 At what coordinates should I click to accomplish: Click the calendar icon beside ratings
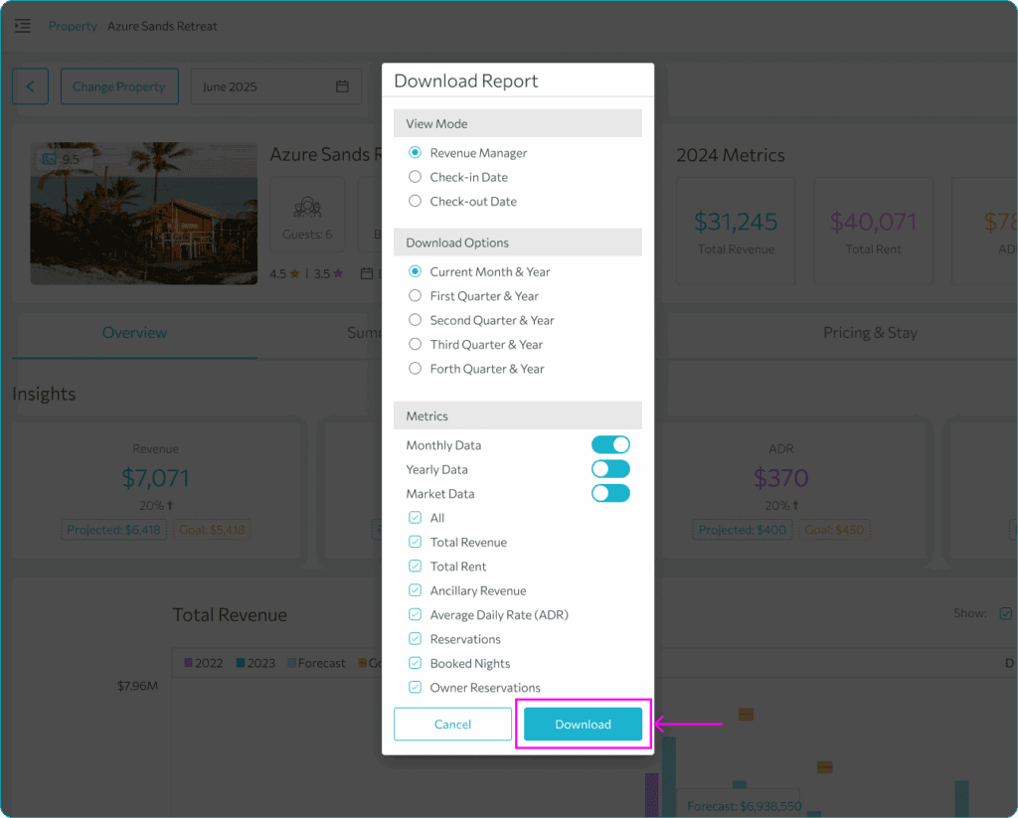click(x=367, y=274)
